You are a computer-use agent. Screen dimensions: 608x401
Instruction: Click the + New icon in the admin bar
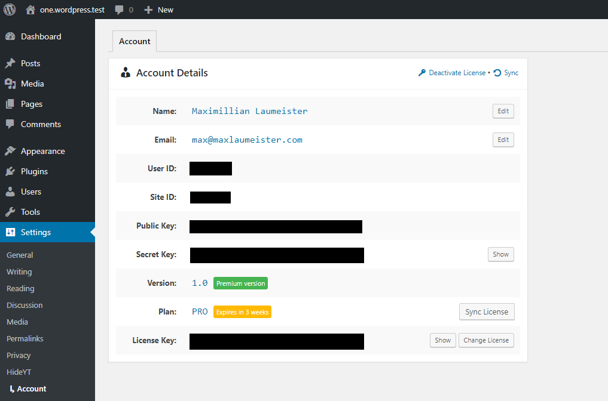[x=148, y=9]
